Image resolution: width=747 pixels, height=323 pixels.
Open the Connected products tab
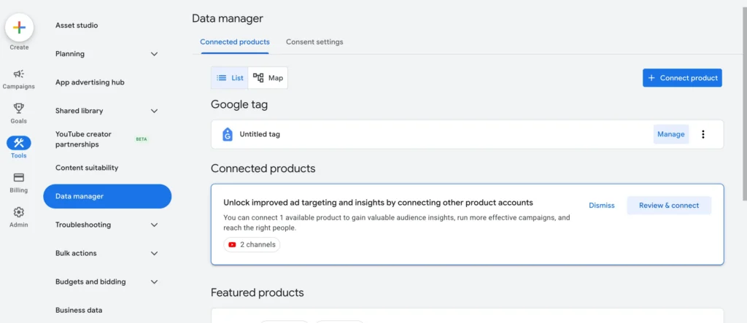[235, 42]
